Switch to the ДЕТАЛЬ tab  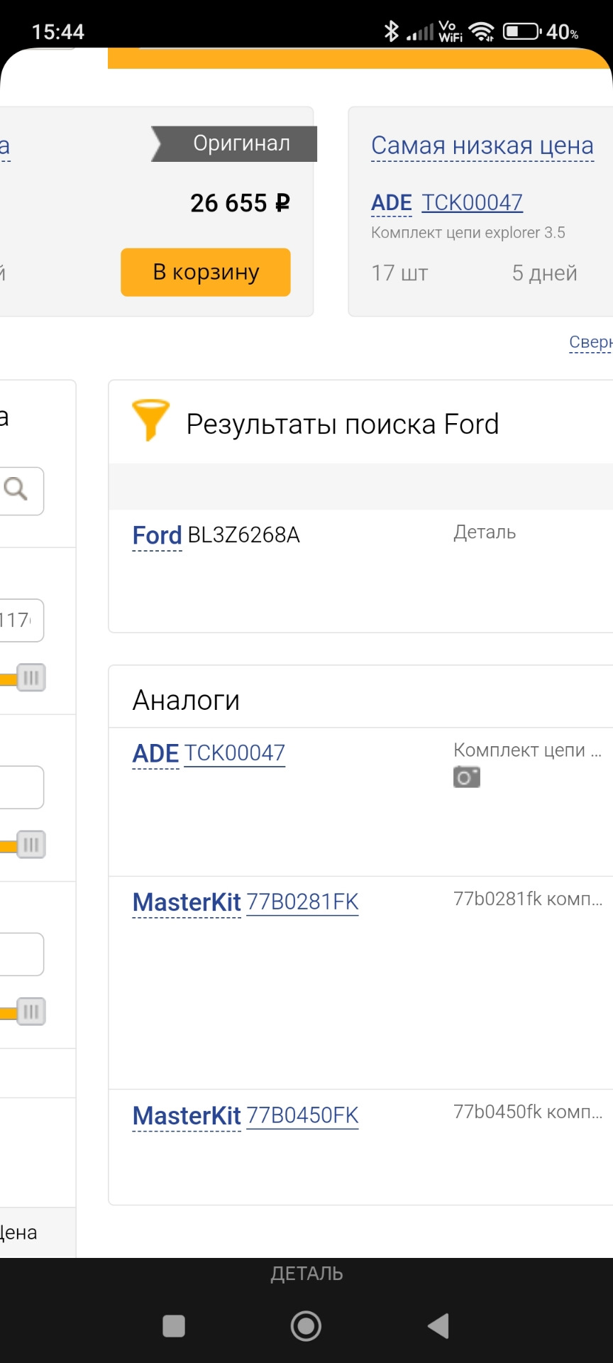(x=306, y=1273)
